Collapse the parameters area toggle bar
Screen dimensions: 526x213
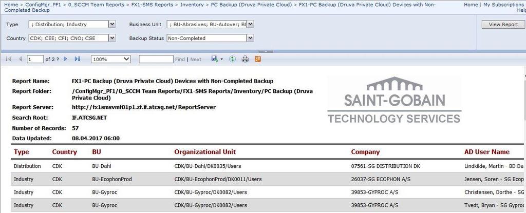point(266,51)
